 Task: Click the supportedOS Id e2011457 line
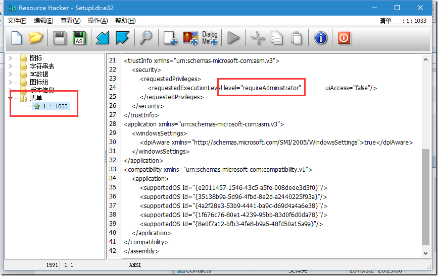tap(233, 188)
